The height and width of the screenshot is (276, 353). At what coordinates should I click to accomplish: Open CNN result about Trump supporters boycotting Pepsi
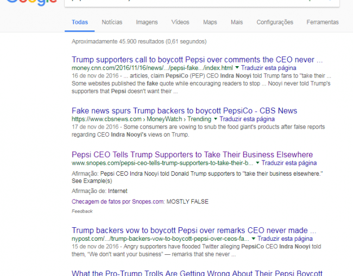click(x=197, y=60)
